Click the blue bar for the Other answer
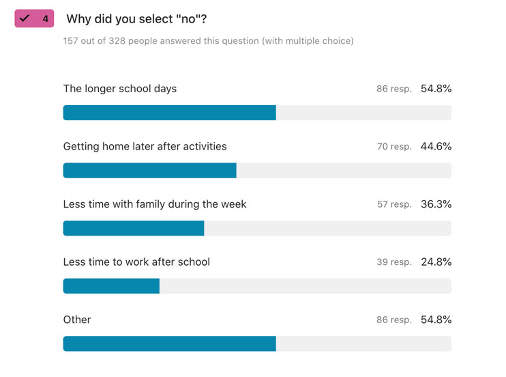506x377 pixels. tap(169, 344)
